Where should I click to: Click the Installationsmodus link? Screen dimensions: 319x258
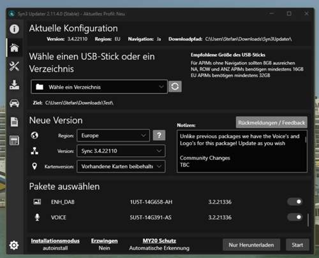56,241
